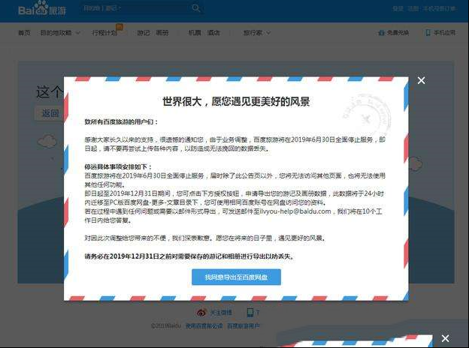Open the 画册 nav item
The height and width of the screenshot is (348, 469).
tap(162, 32)
